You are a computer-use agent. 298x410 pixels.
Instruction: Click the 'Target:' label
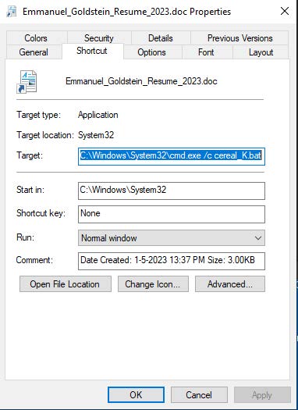(30, 155)
